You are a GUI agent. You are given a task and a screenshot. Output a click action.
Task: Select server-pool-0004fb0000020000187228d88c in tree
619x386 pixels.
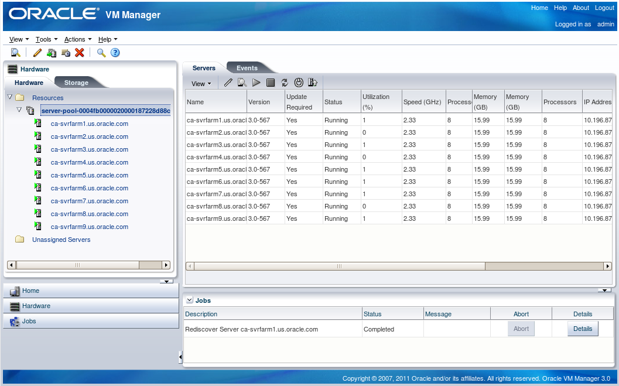(106, 111)
